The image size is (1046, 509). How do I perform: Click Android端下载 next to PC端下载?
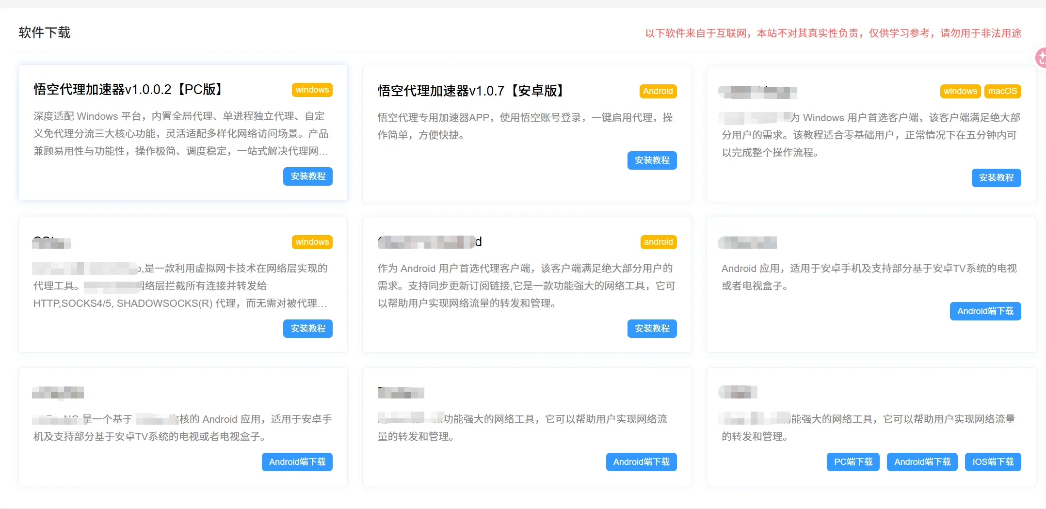[922, 462]
